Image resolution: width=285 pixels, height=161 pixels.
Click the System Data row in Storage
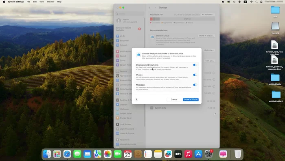point(182,108)
